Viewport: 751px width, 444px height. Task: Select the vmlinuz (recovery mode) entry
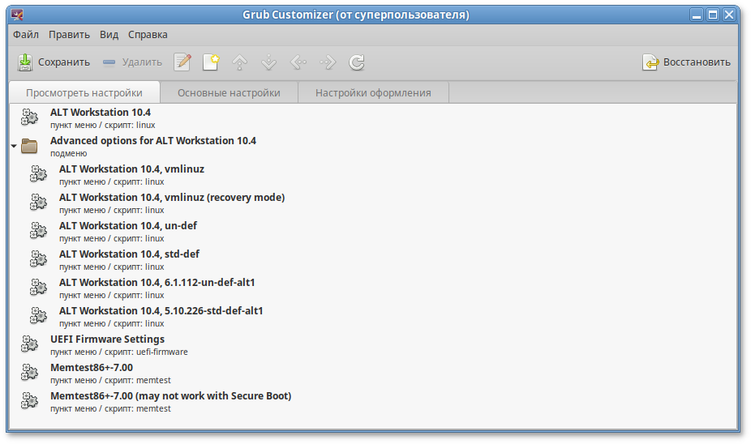pyautogui.click(x=171, y=198)
